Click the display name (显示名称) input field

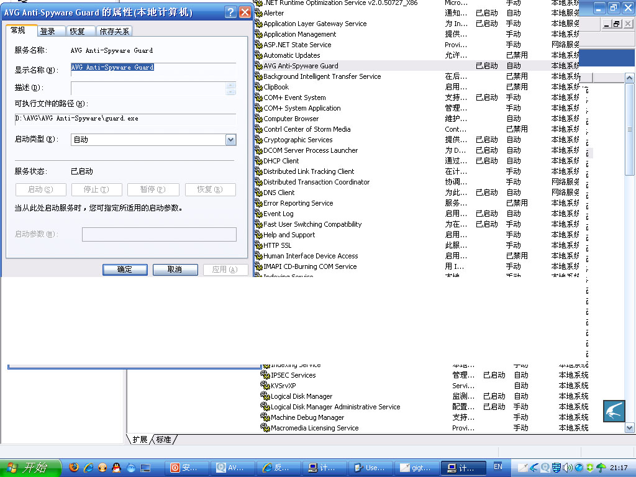tap(153, 68)
